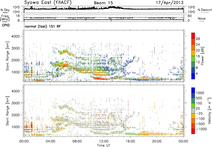The height and width of the screenshot is (147, 212).
Task: Click the 'CPID' label
Action: (6, 25)
